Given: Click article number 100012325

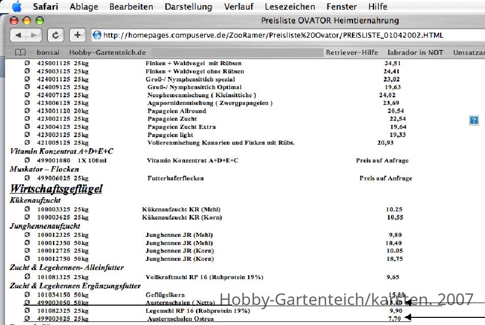Looking at the screenshot, I should (53, 235).
